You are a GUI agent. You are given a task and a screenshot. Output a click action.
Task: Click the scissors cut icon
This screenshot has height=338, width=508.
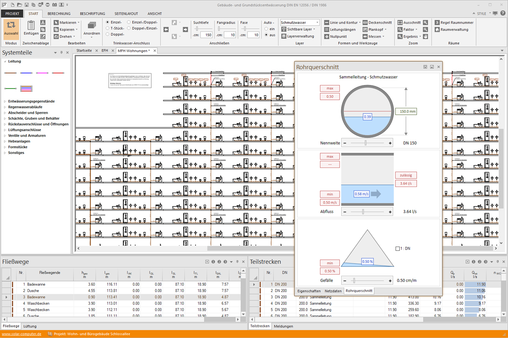[x=43, y=22]
